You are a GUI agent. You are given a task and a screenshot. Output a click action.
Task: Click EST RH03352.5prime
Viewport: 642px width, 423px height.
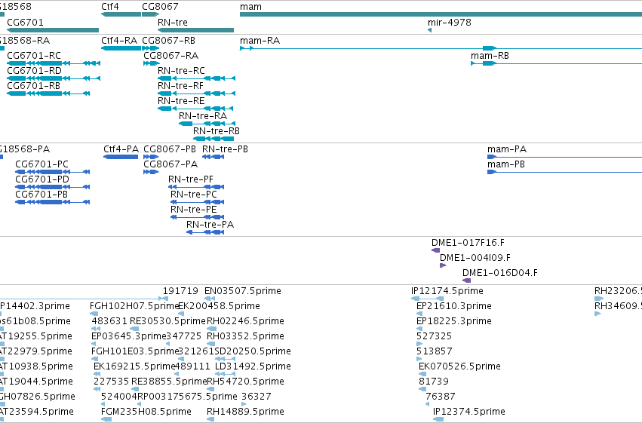coord(245,336)
